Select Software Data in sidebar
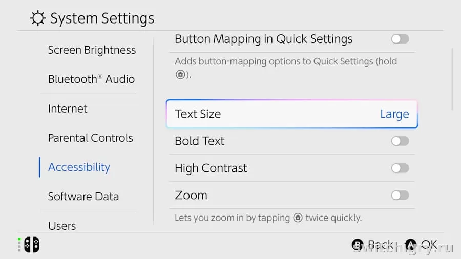The width and height of the screenshot is (461, 259). tap(83, 197)
